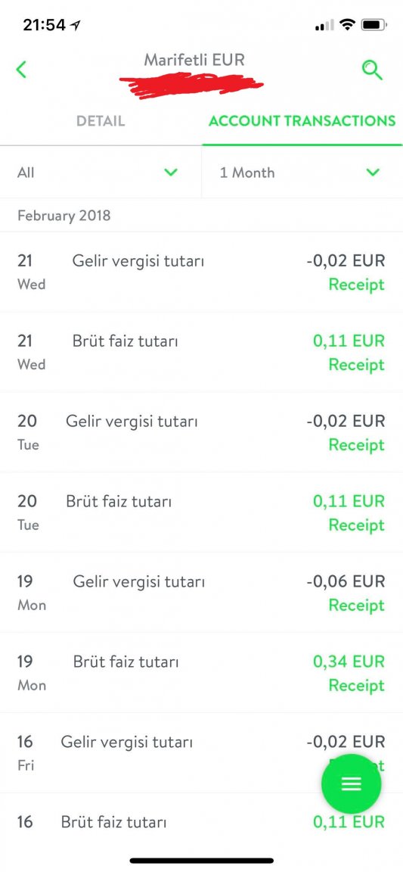
Task: Expand the All filter dropdown
Action: tap(101, 173)
